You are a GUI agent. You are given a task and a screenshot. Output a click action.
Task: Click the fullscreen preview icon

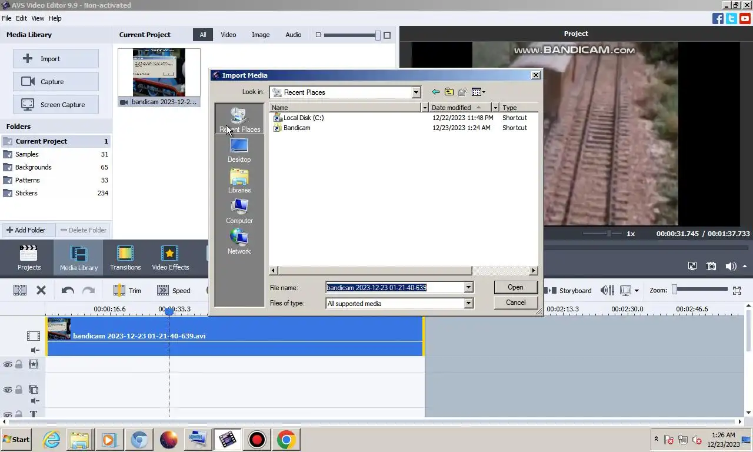tap(692, 266)
